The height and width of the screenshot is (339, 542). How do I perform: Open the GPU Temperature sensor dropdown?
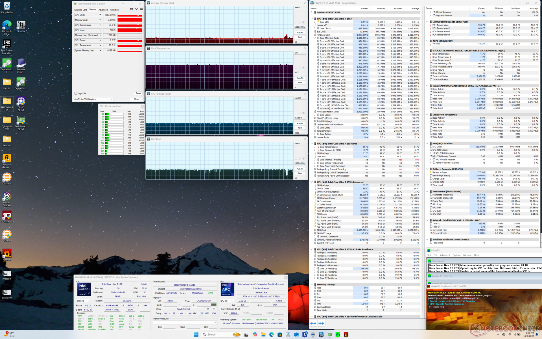pyautogui.click(x=100, y=25)
